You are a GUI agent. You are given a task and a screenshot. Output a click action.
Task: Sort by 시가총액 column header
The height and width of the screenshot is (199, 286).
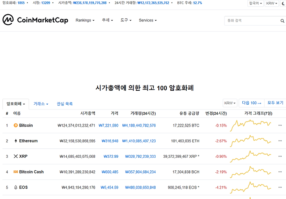coord(88,113)
